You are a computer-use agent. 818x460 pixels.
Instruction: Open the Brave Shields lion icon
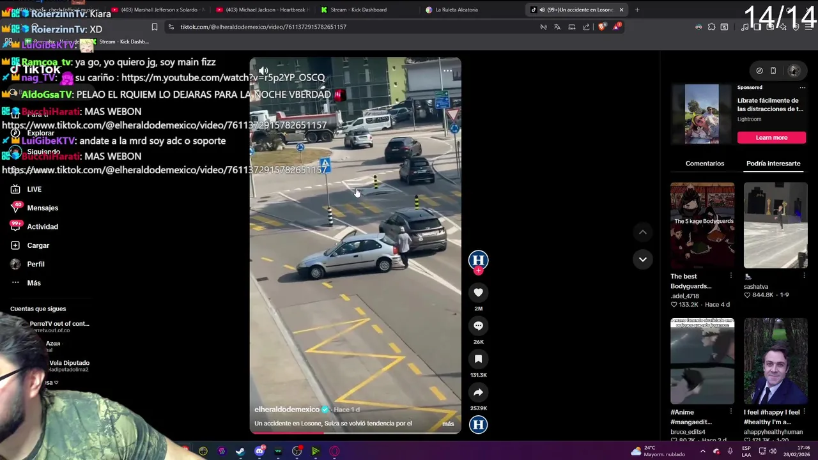[x=601, y=27]
